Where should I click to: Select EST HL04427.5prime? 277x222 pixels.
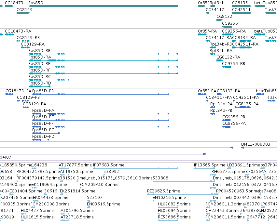click(x=37, y=211)
